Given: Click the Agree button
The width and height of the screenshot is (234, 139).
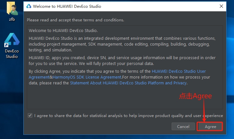Looking at the screenshot, I should 210,127.
